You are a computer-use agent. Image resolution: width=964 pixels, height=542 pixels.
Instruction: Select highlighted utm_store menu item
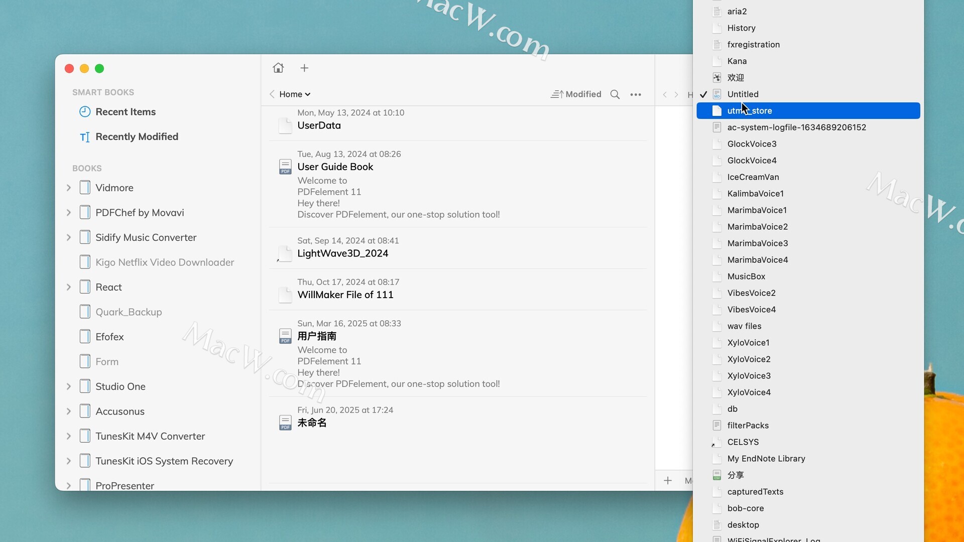[x=808, y=110]
